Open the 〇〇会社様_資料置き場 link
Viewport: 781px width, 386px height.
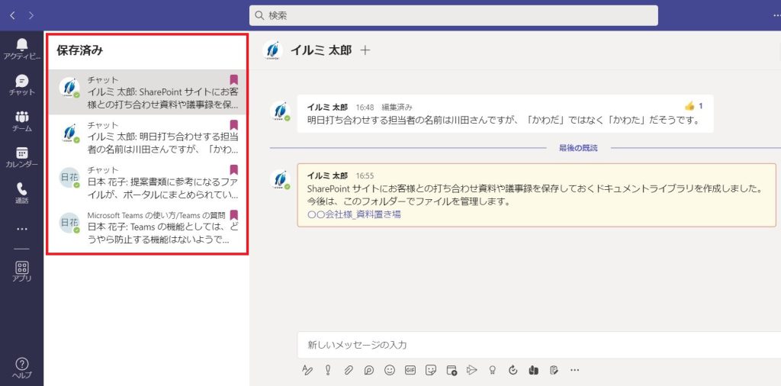[x=354, y=214]
